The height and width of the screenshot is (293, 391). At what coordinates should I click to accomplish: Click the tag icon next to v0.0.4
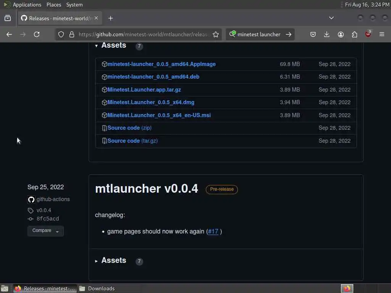pos(31,211)
